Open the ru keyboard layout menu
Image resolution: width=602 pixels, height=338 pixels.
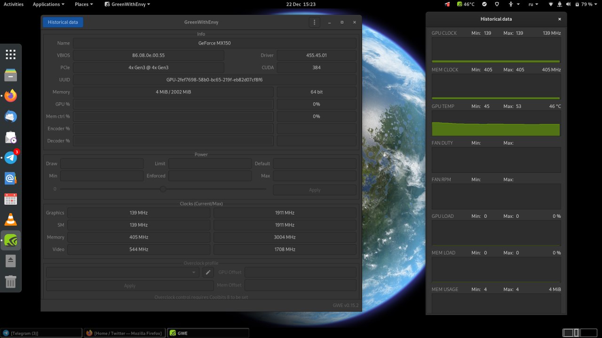[533, 4]
